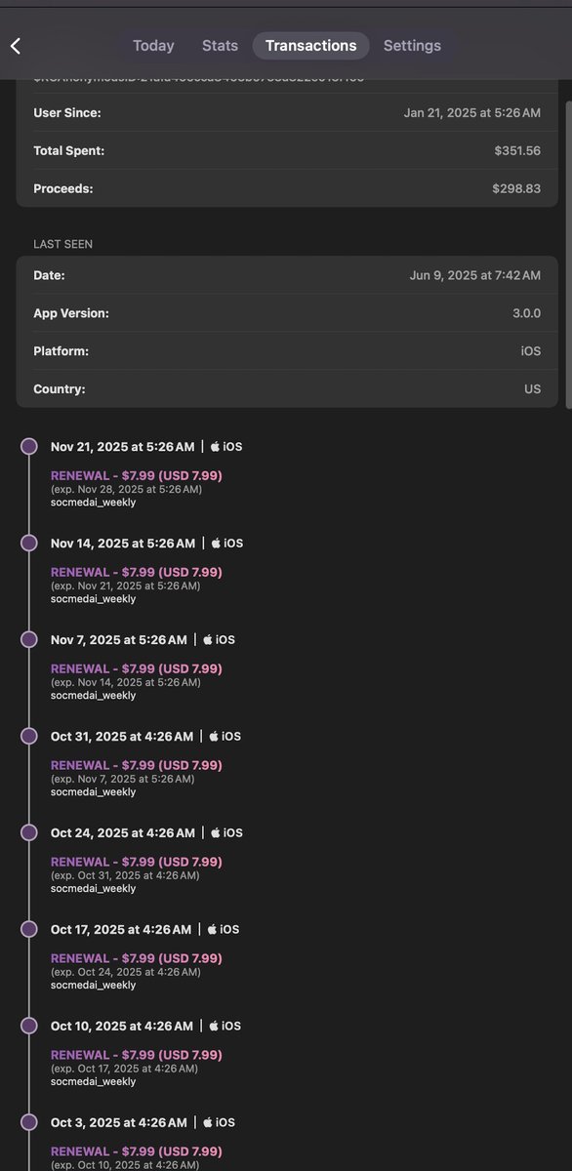
Task: Click expiry text exp. Nov 21, 2025
Action: pos(126,585)
